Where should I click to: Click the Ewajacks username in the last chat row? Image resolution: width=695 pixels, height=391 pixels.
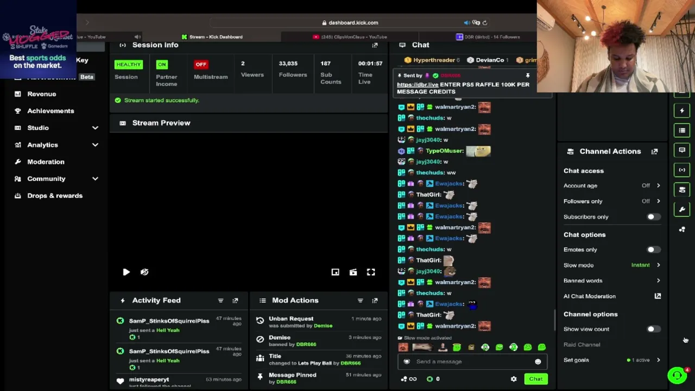tap(449, 304)
